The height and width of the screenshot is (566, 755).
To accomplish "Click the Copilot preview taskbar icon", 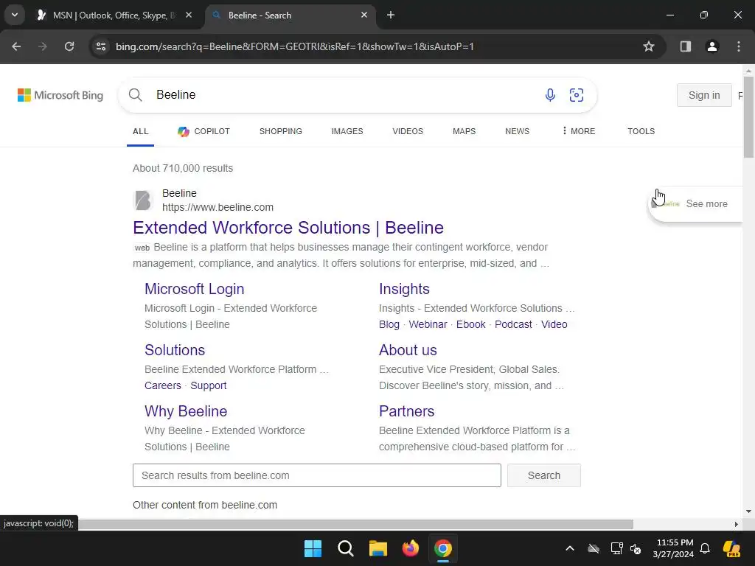I will [732, 548].
